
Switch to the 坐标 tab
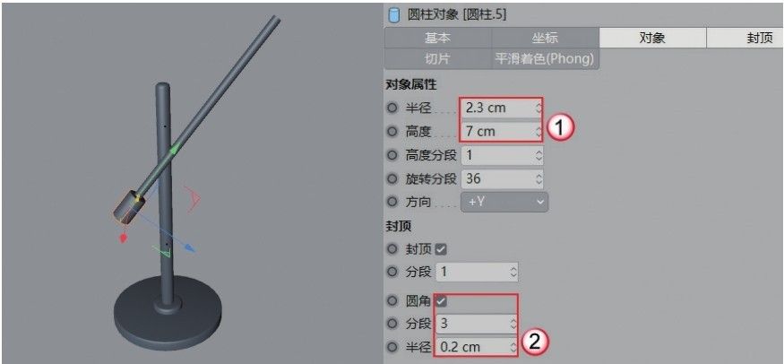coord(545,38)
